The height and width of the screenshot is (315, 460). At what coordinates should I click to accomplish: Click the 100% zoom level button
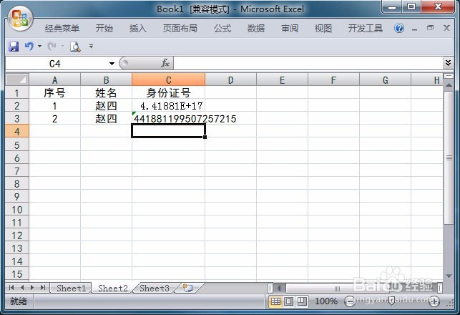click(326, 301)
